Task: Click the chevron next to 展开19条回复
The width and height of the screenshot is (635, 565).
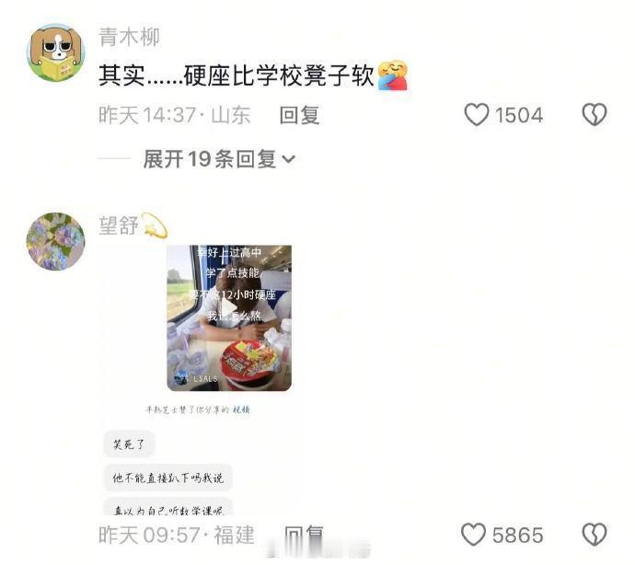Action: click(288, 159)
